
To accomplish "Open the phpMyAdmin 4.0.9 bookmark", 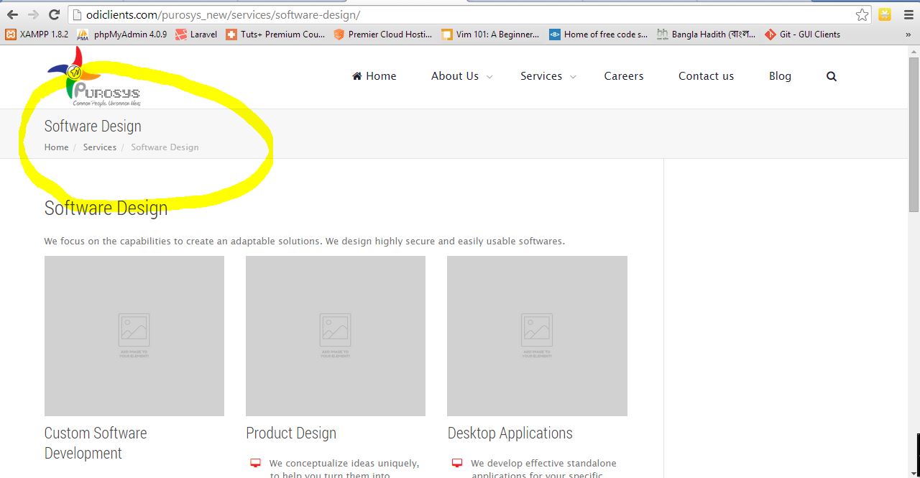I will pyautogui.click(x=122, y=35).
